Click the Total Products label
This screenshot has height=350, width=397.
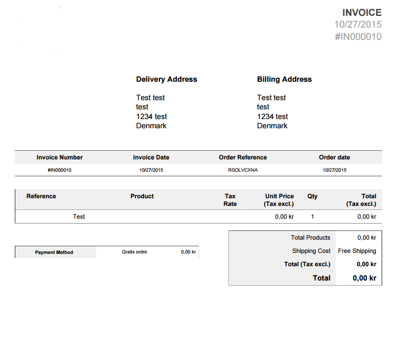click(311, 238)
